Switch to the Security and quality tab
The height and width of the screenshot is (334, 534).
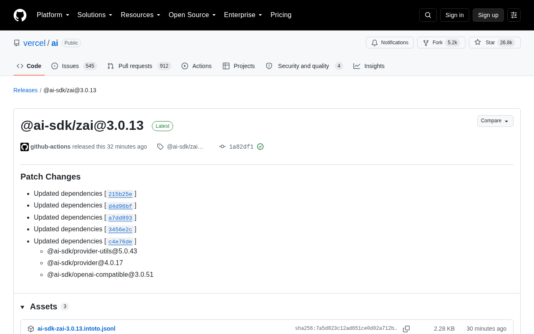[x=305, y=66]
